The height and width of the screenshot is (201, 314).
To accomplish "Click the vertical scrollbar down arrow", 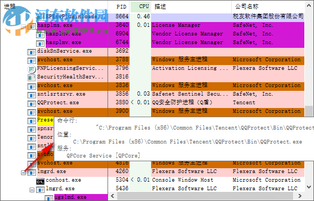I will (x=309, y=187).
